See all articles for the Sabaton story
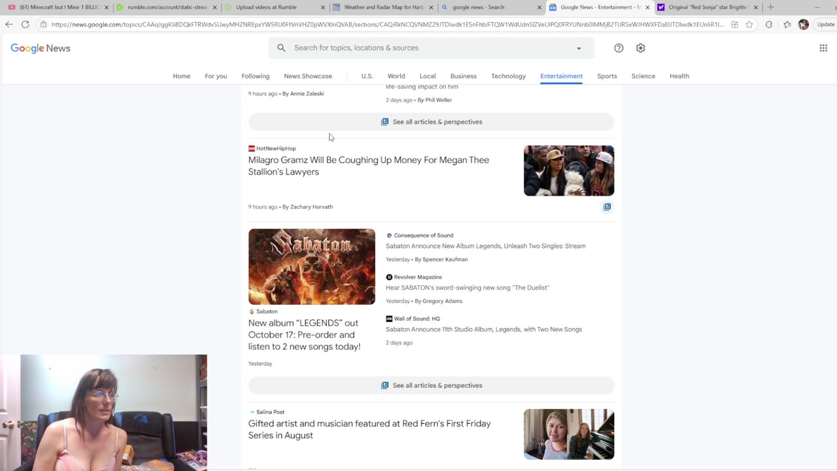837x471 pixels. pos(432,385)
